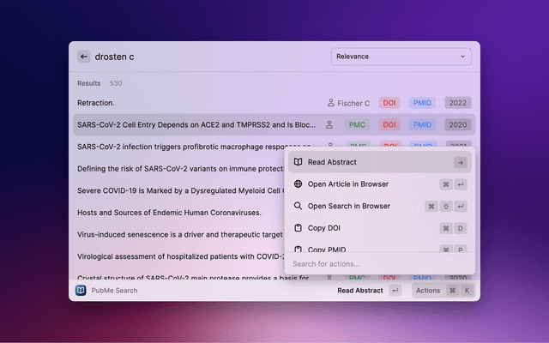Click the open book icon for Read Abstract
549x343 pixels.
(x=298, y=162)
